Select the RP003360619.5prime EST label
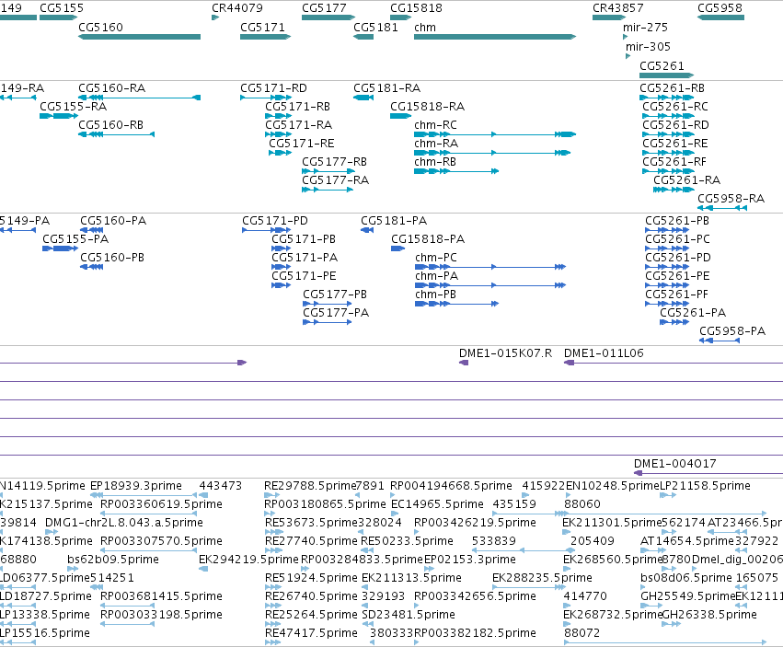 [x=161, y=504]
